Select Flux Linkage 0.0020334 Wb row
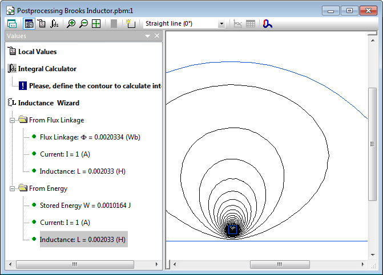This screenshot has height=275, width=383. click(x=90, y=137)
